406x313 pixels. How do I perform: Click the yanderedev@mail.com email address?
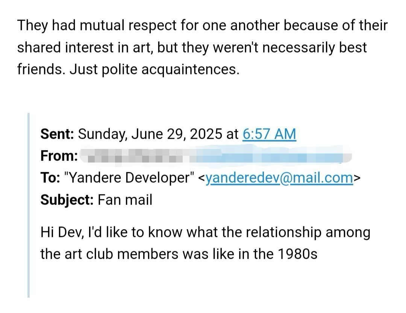point(279,178)
